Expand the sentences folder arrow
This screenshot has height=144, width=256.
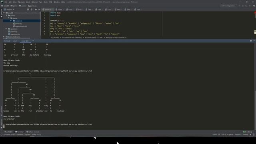point(11,21)
